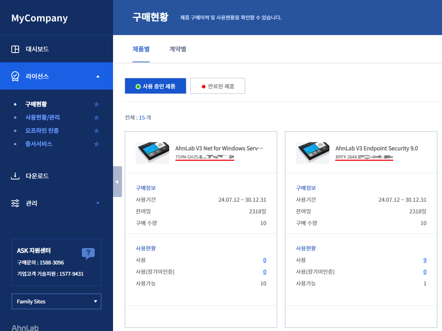Open V3 Net for Windows Server product thumbnail
Image resolution: width=442 pixels, height=331 pixels.
(x=152, y=153)
